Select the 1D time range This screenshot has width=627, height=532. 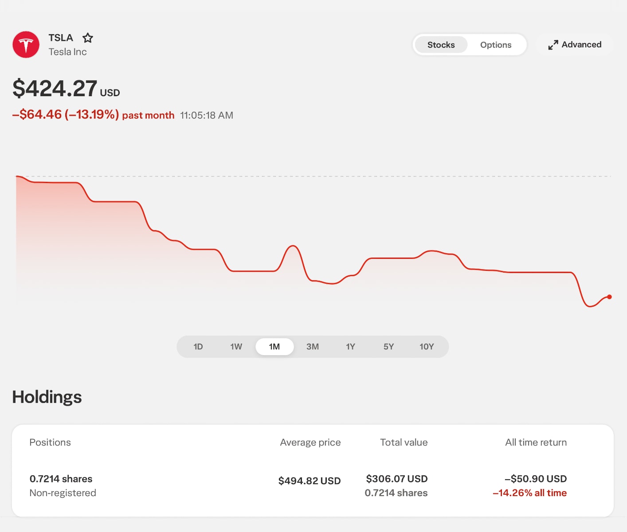(198, 347)
